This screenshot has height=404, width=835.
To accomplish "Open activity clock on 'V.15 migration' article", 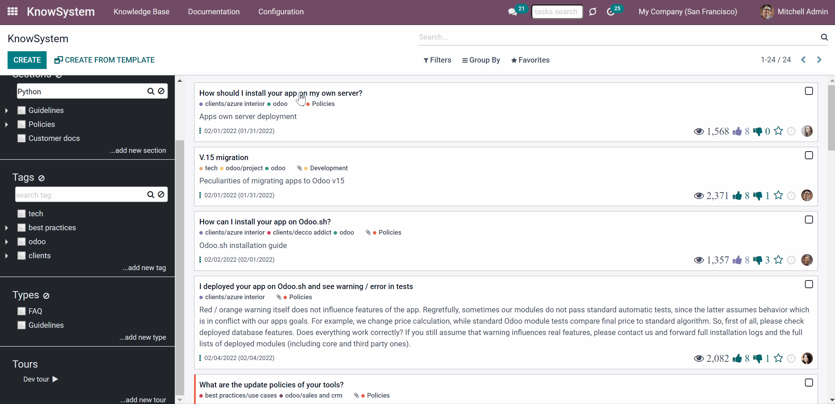I will point(791,196).
